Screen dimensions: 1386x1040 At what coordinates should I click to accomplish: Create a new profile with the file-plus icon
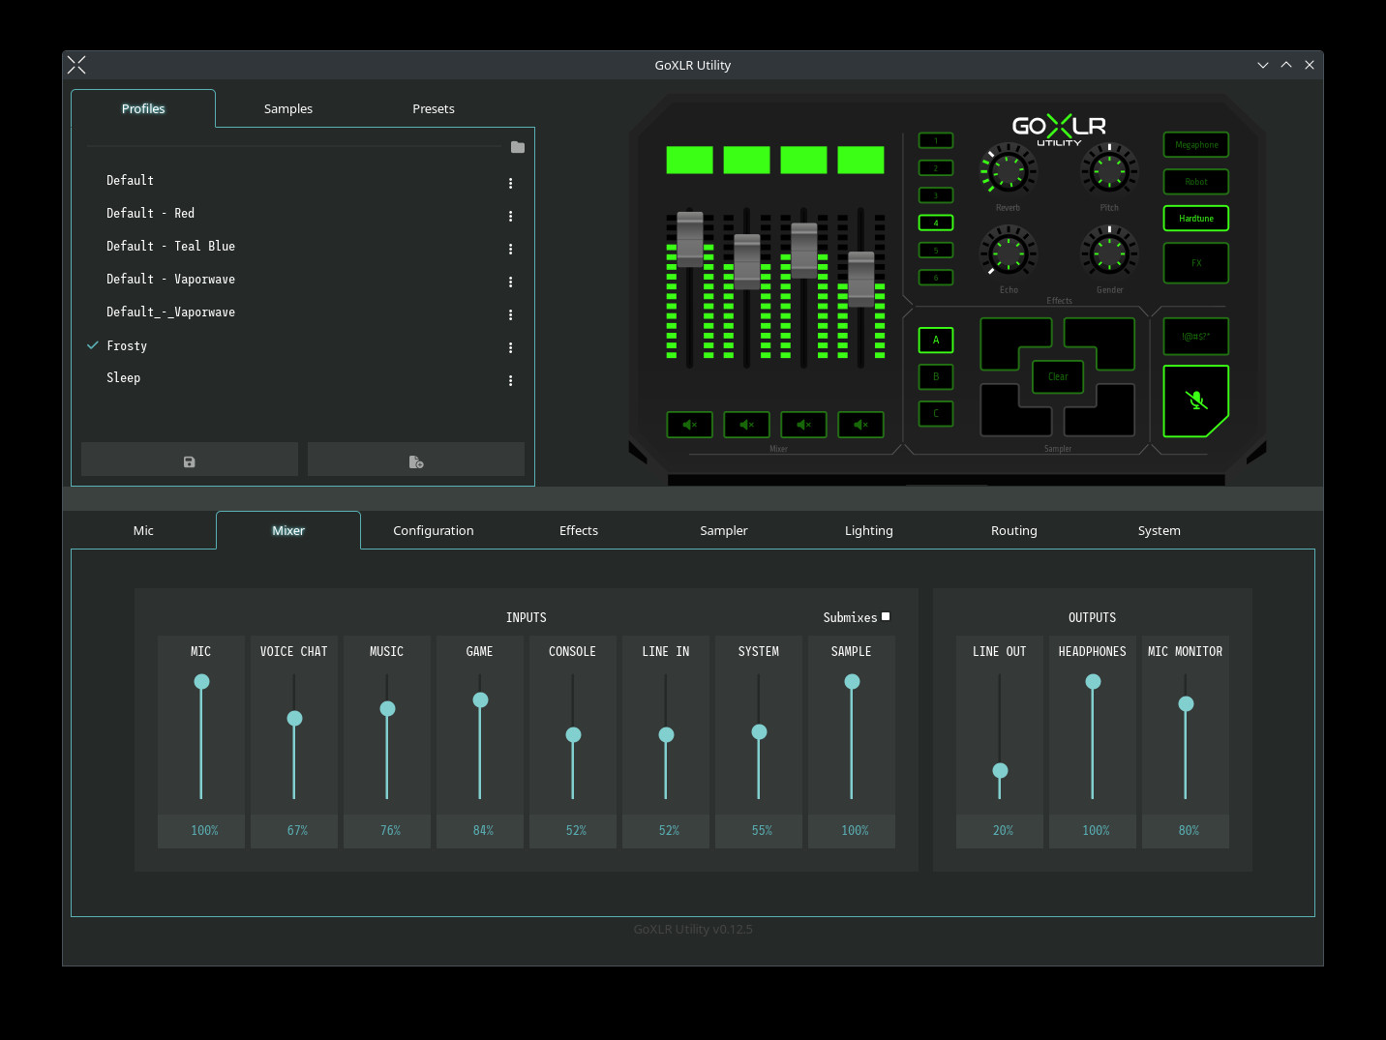click(x=416, y=461)
